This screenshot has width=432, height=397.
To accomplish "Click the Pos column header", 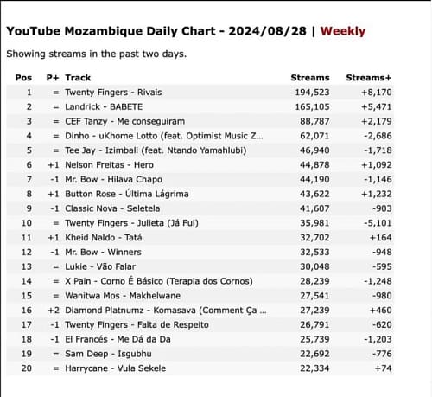I will click(x=23, y=78).
